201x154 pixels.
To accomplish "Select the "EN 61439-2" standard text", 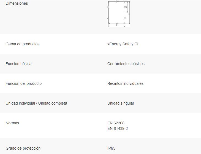I will (x=118, y=128).
